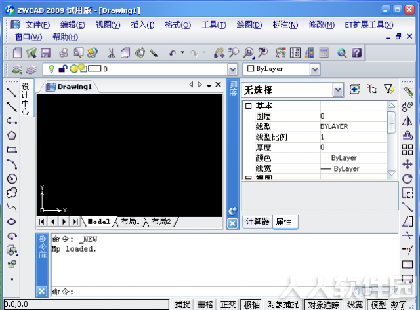Click the Cut scissors icon
Image resolution: width=420 pixels, height=310 pixels.
point(111,53)
